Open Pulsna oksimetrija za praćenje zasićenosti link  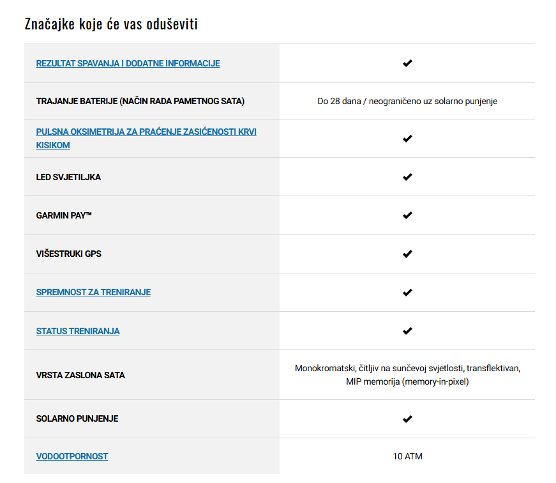tap(146, 139)
